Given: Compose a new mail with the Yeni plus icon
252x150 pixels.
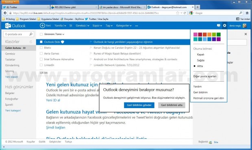Looking at the screenshot, I should click(x=42, y=26).
